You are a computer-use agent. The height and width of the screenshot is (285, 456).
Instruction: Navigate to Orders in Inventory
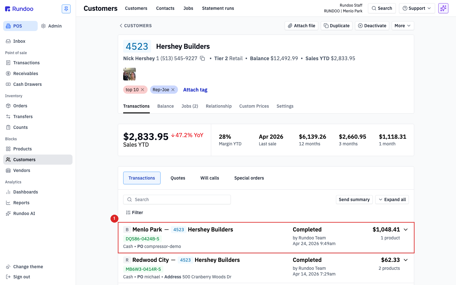38,106
